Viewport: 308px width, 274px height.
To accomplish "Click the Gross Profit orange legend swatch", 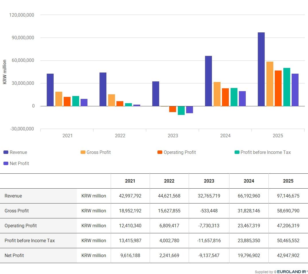I will pos(83,152).
